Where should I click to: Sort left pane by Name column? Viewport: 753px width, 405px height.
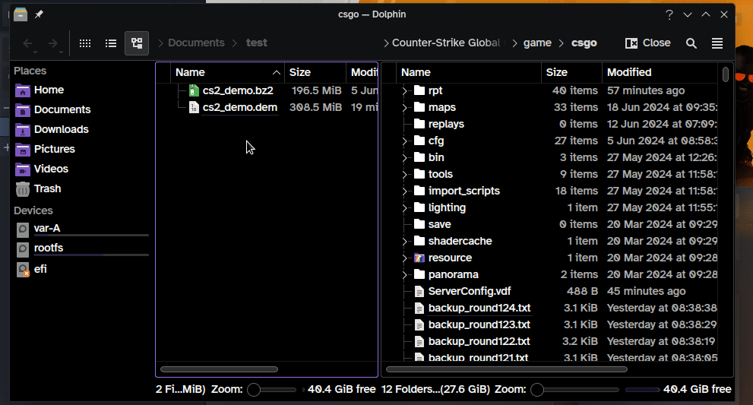click(x=228, y=72)
